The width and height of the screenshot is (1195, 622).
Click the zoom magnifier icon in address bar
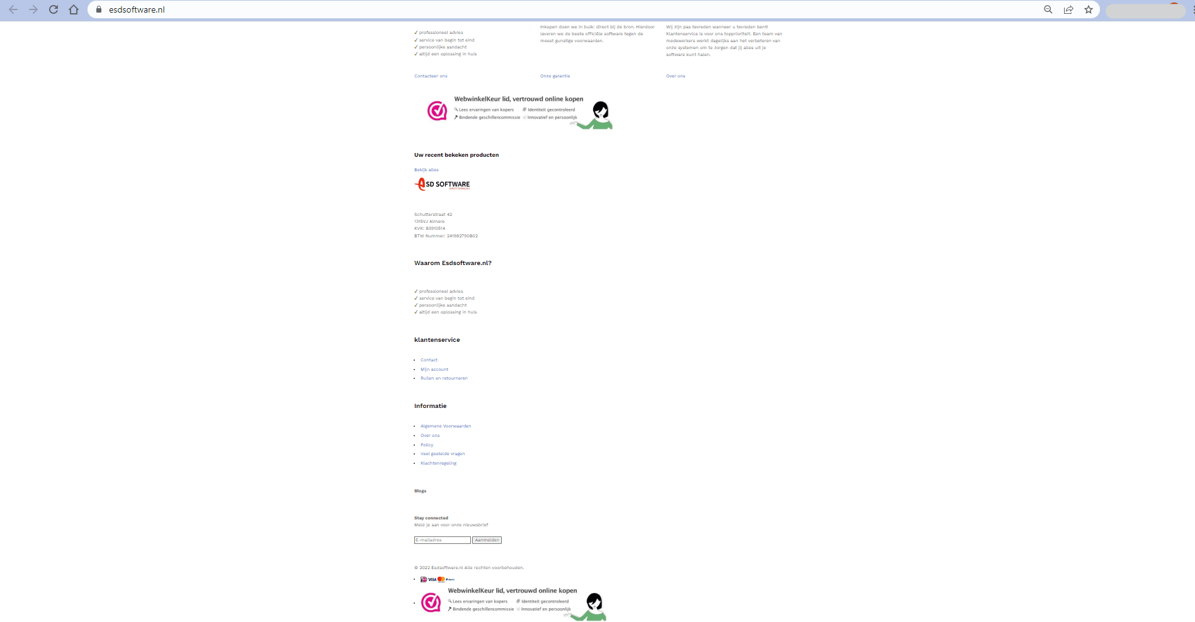tap(1048, 9)
